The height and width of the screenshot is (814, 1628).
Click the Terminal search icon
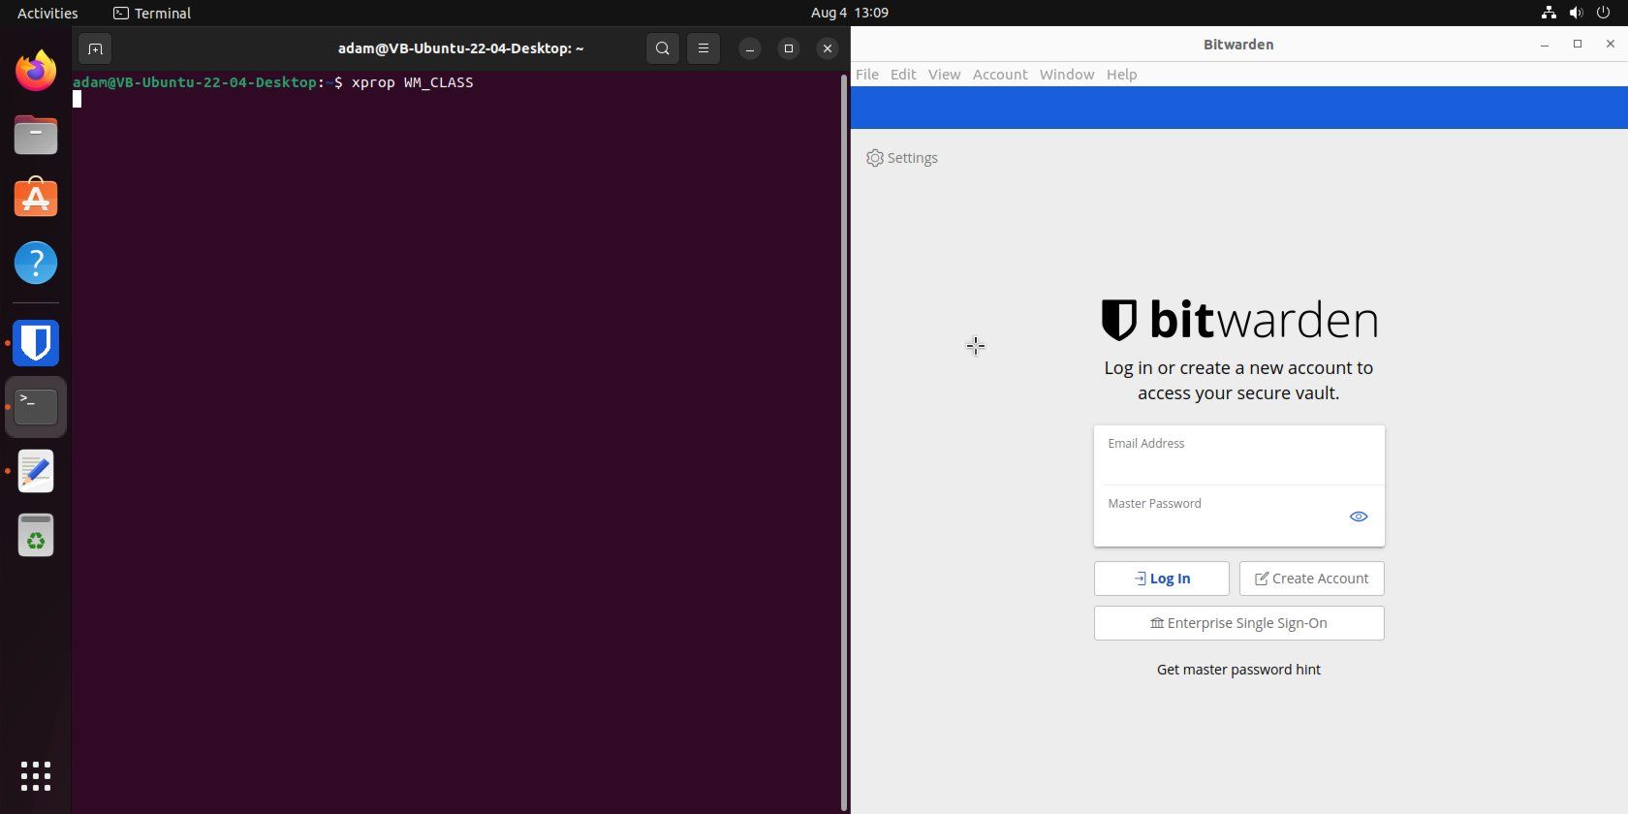point(663,48)
